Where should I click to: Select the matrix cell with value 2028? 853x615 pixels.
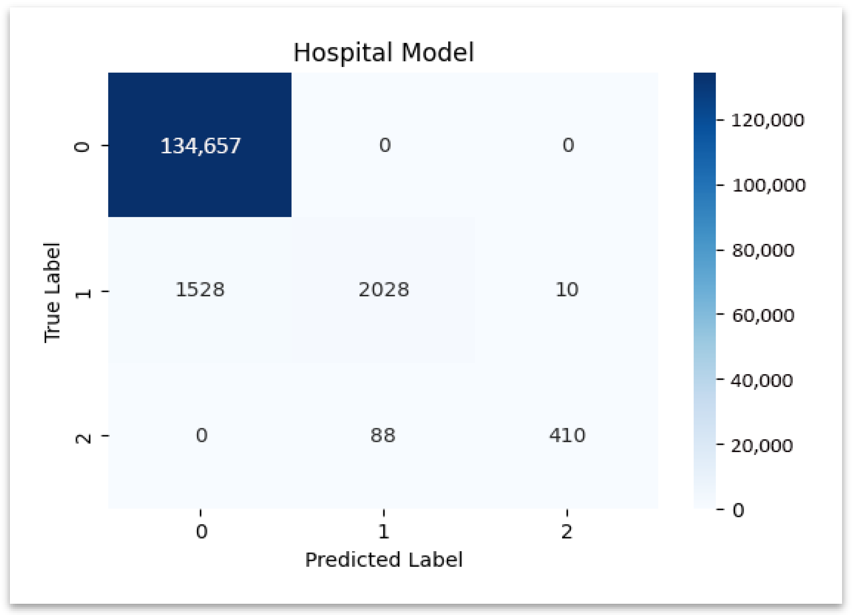pos(383,289)
